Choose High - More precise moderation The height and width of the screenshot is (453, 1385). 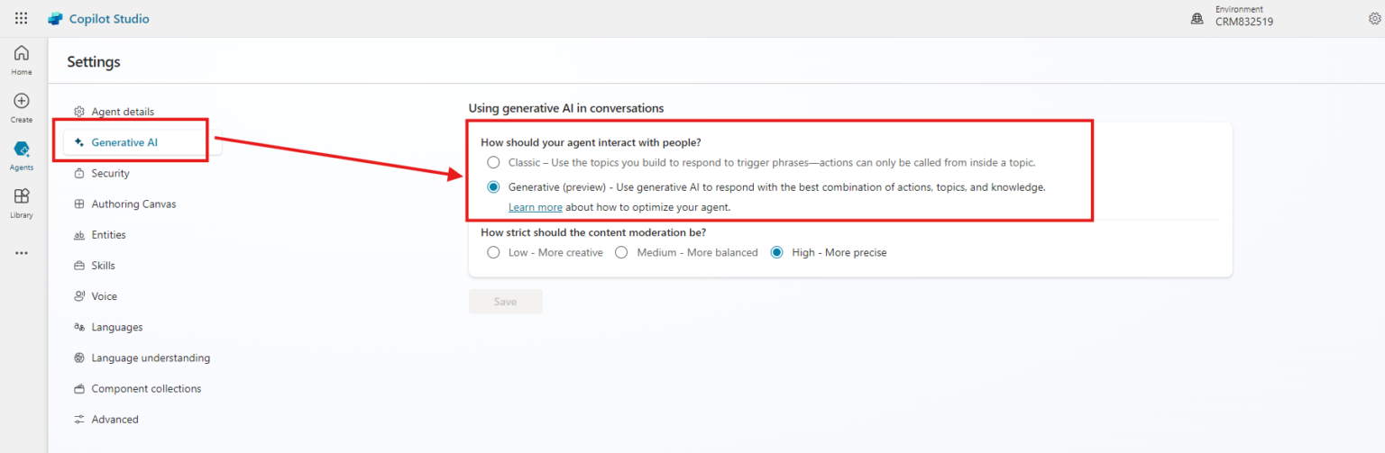(776, 253)
